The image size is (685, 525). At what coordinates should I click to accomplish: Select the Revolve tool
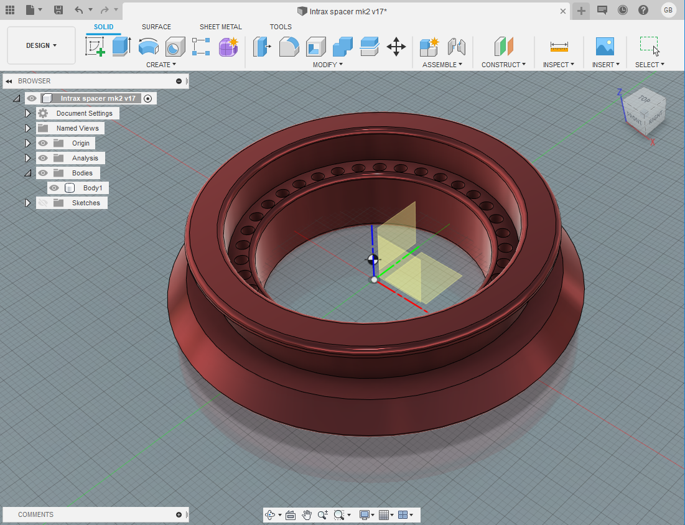click(149, 46)
